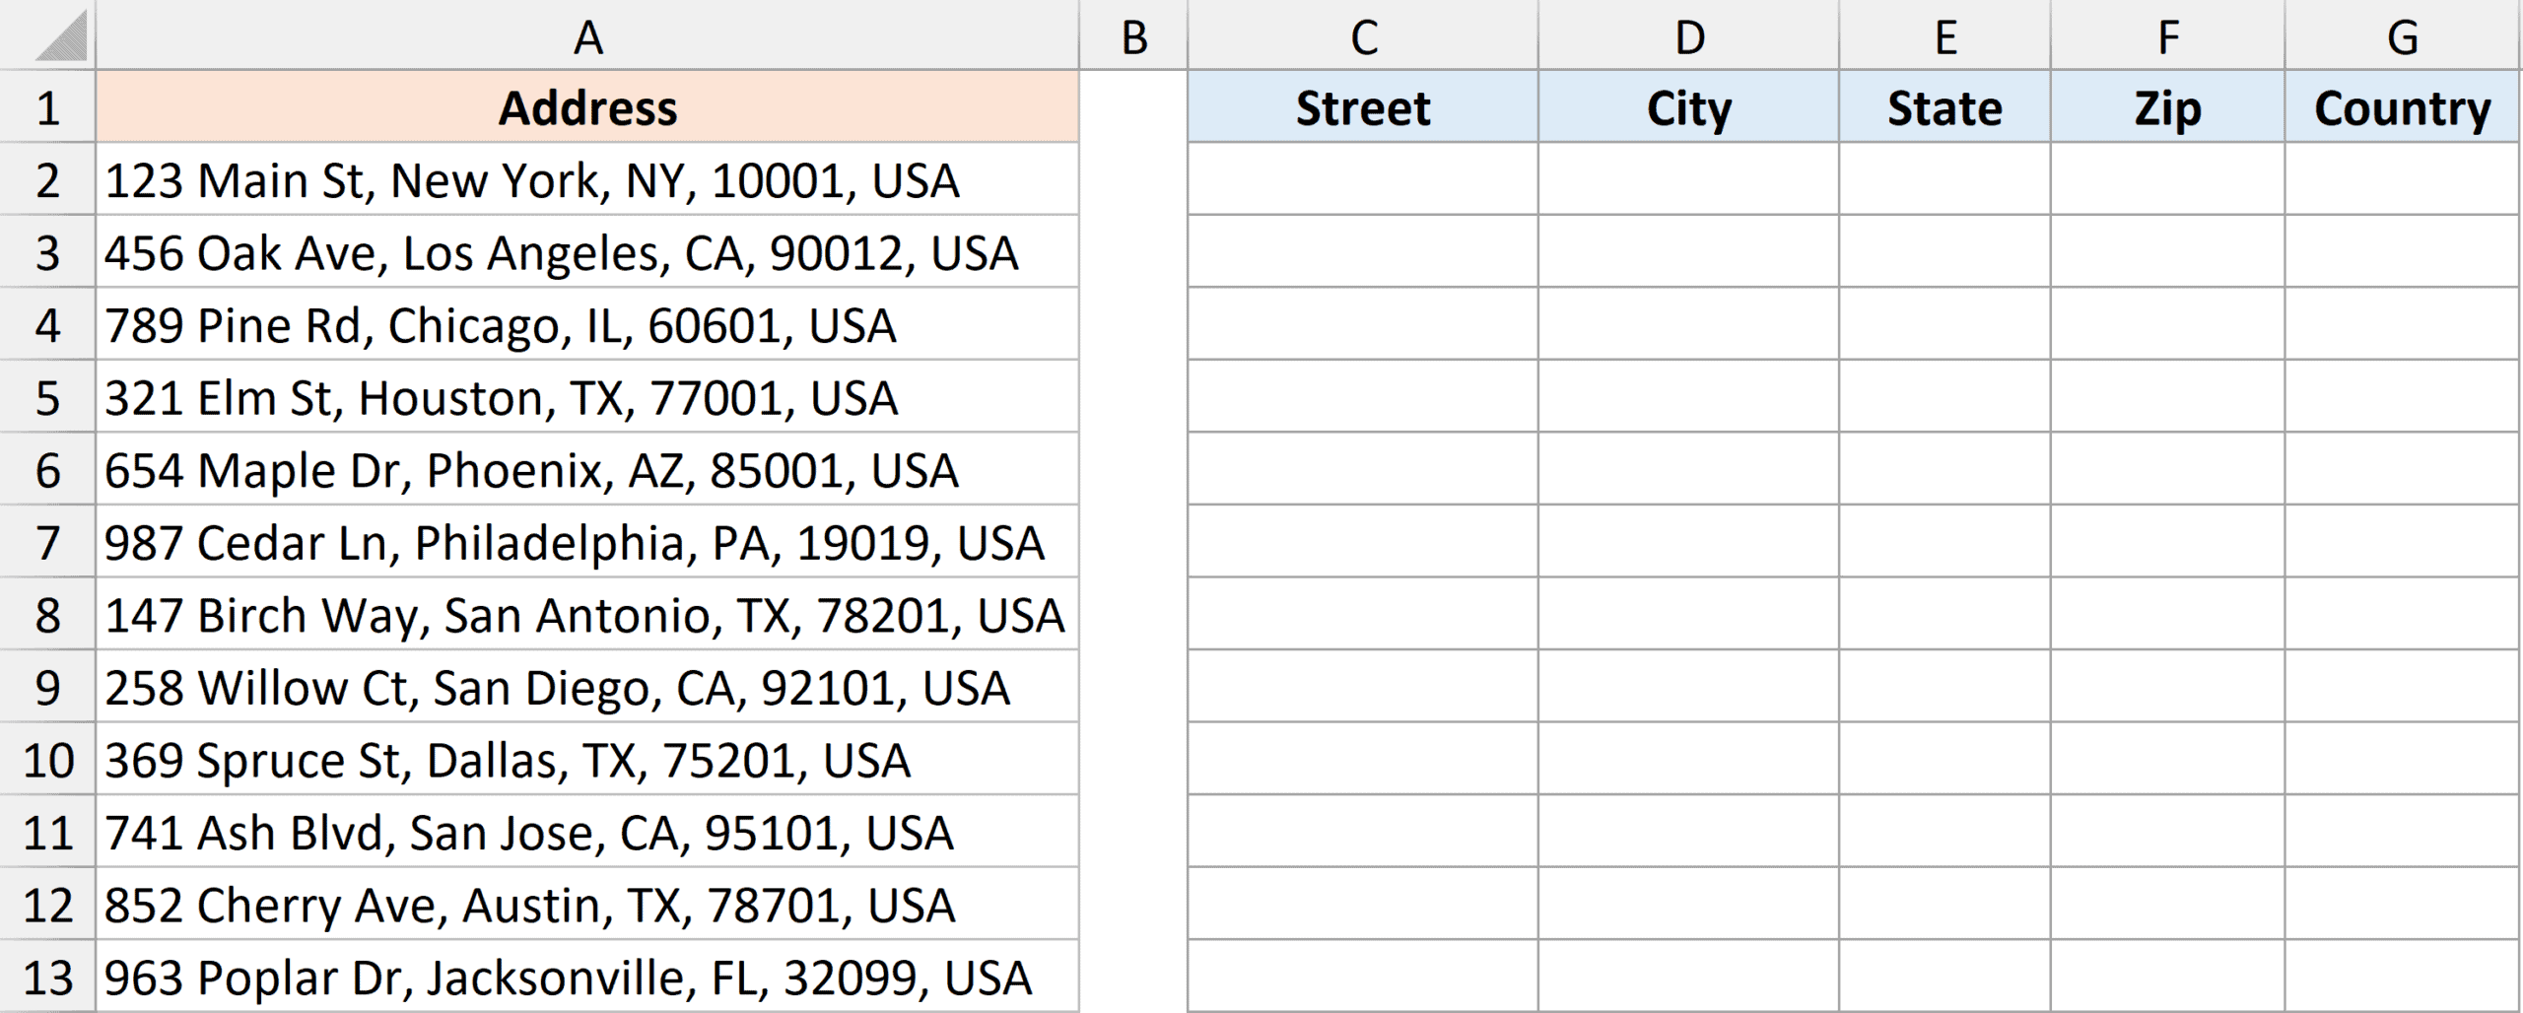Select column E header
Image resolution: width=2523 pixels, height=1013 pixels.
[x=1946, y=34]
